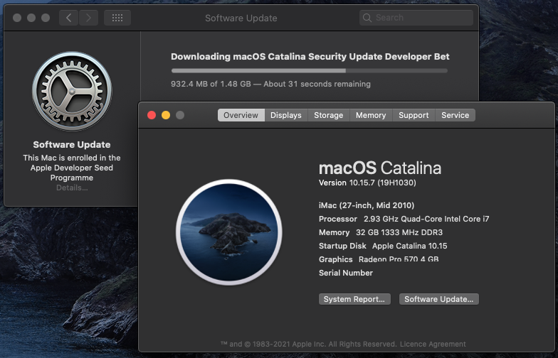Click '32 GB 1333 MHz DDR3' memory value
558x358 pixels.
click(399, 233)
